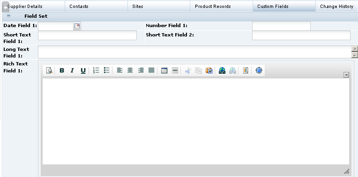Click the document templates icon

pos(246,71)
